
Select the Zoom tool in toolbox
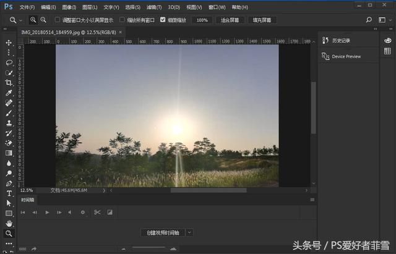[9, 234]
